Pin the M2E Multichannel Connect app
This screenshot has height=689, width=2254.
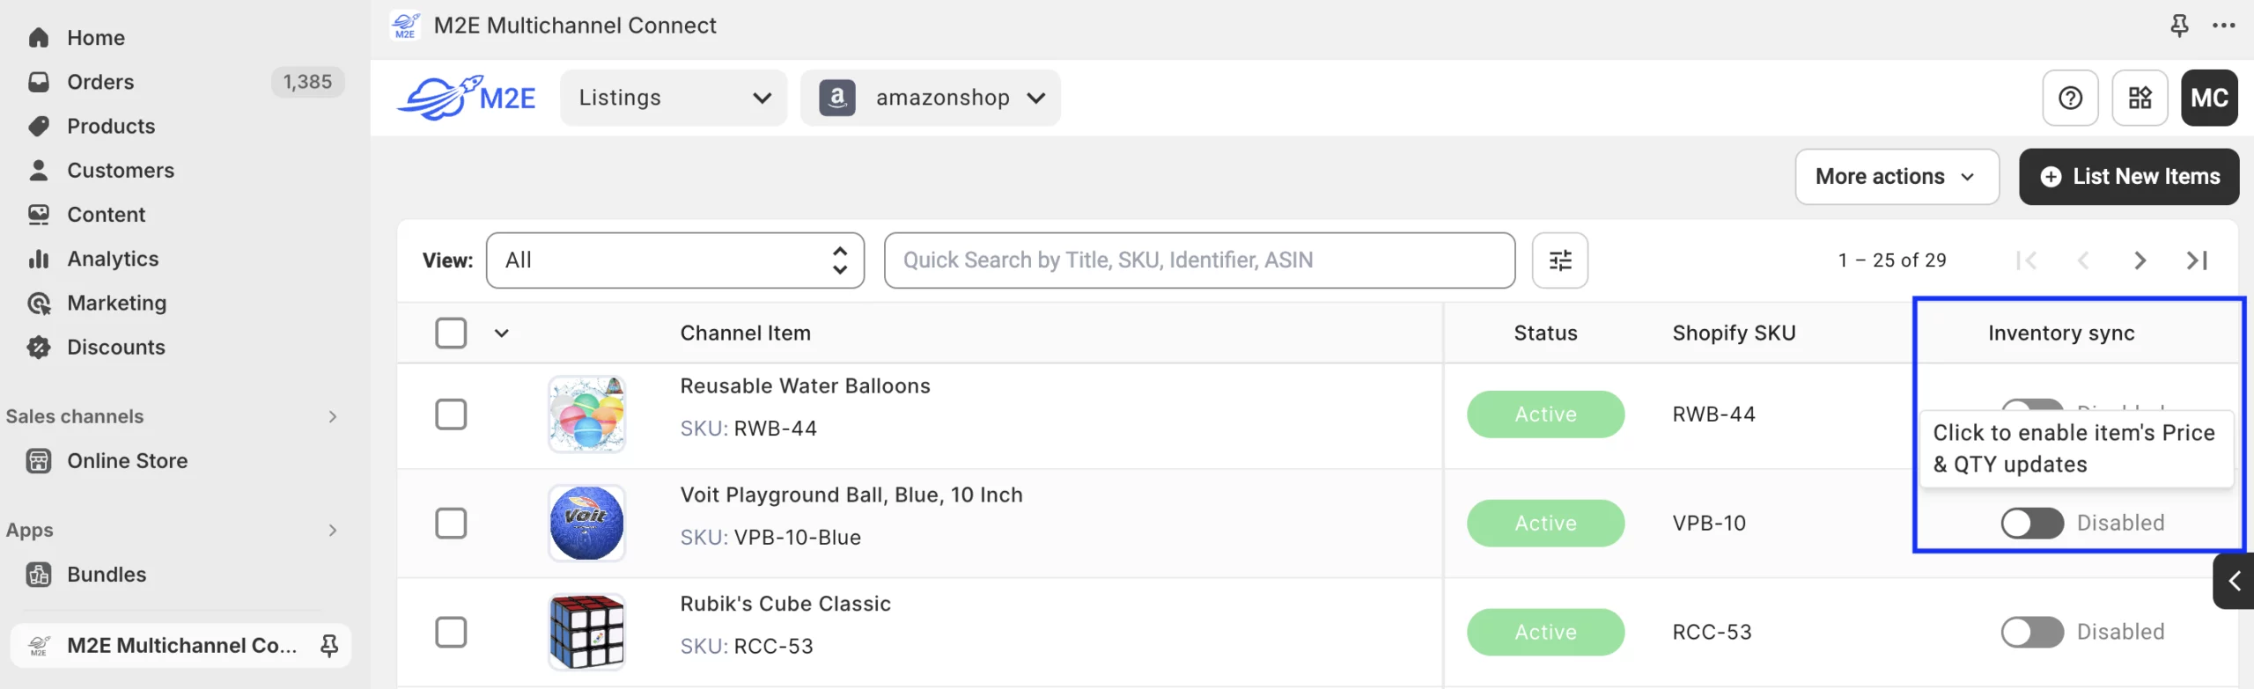(2179, 26)
